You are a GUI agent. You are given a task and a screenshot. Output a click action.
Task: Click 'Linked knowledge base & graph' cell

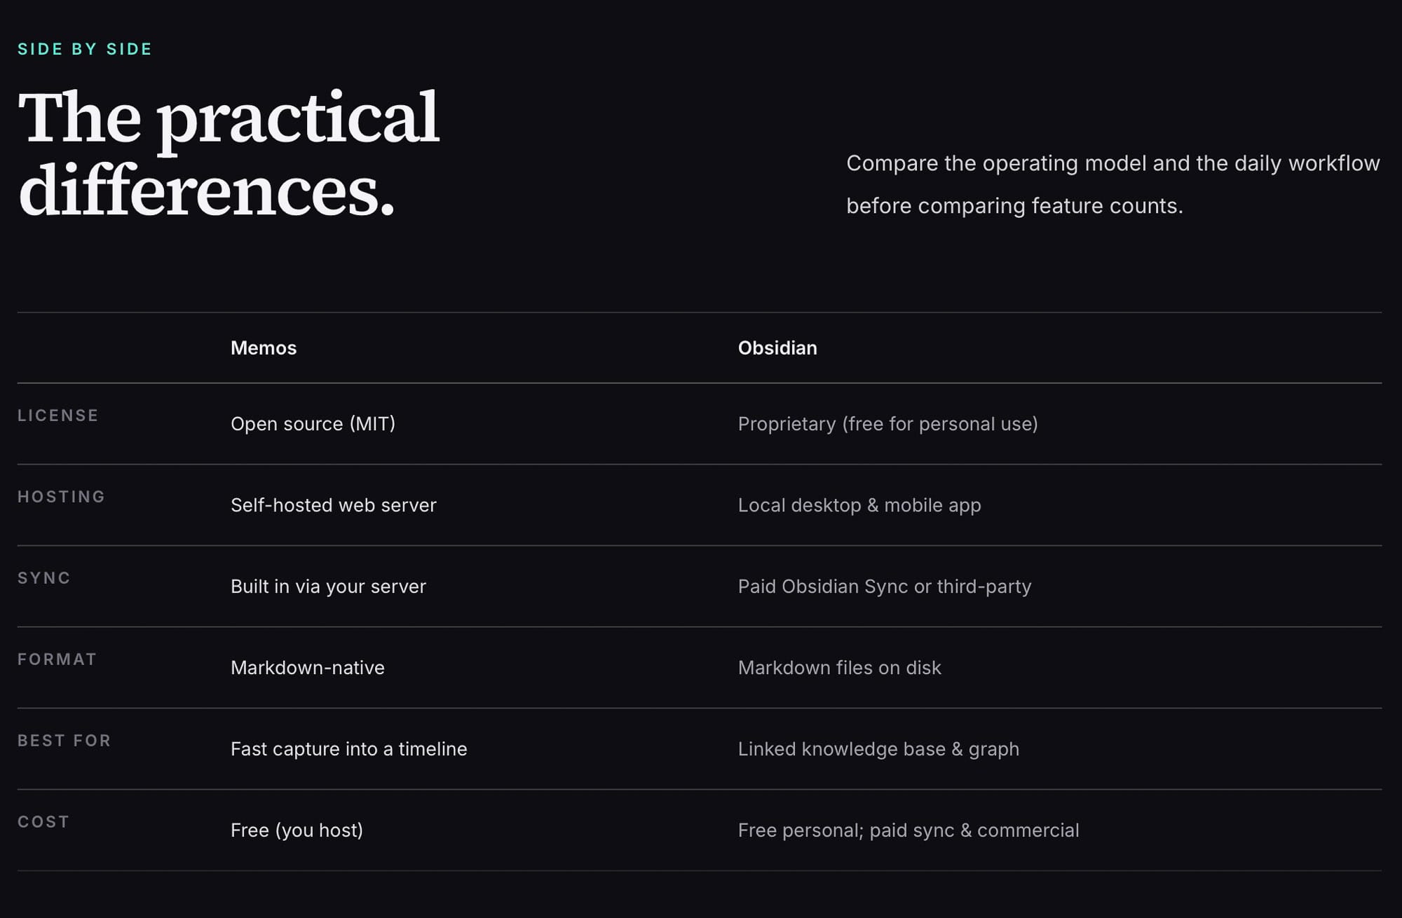pos(879,749)
